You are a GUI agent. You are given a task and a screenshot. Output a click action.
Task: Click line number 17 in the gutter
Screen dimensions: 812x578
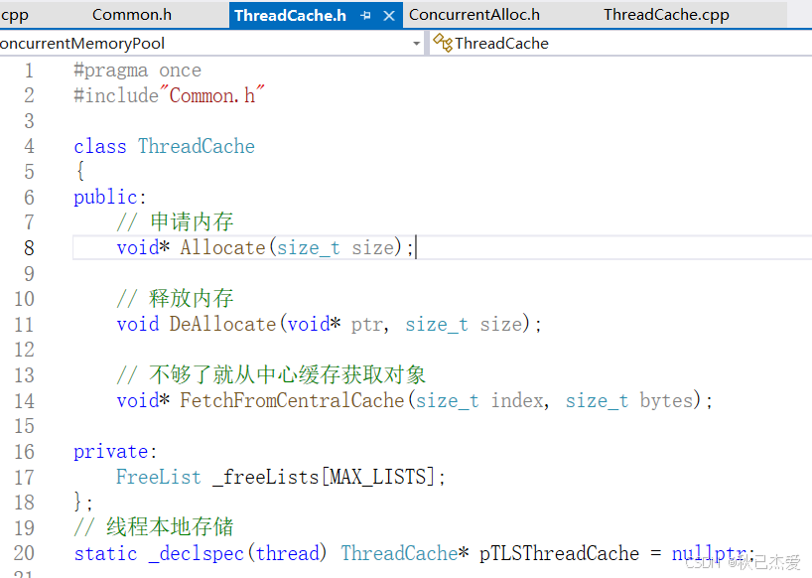point(24,478)
